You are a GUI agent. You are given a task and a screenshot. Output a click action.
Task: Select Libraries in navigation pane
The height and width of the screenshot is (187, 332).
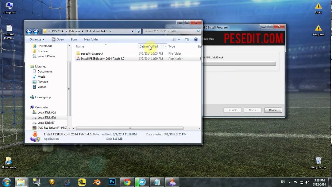point(40,66)
